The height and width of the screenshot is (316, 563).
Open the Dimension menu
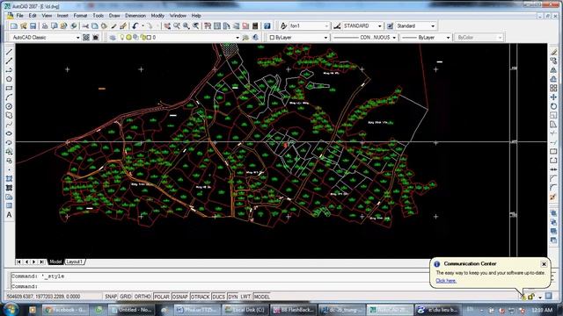[135, 16]
